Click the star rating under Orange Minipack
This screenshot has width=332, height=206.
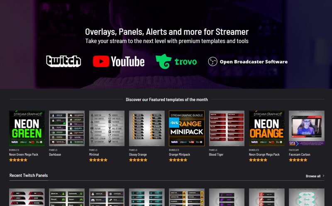pyautogui.click(x=178, y=160)
